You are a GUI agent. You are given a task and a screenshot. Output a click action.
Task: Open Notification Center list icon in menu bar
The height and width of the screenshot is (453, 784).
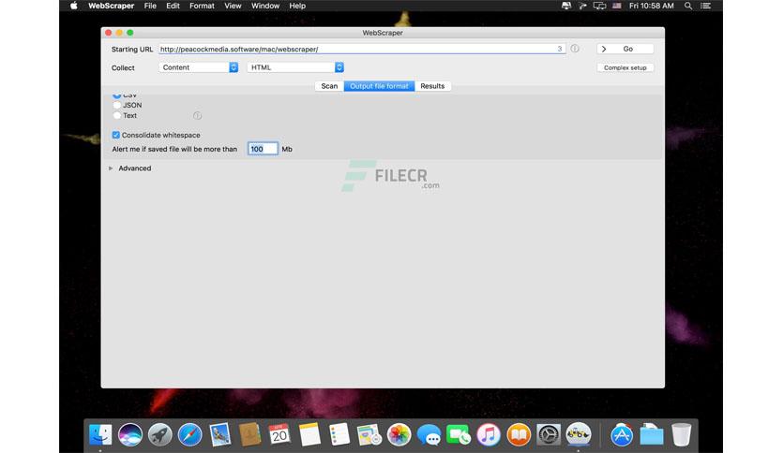coord(705,6)
